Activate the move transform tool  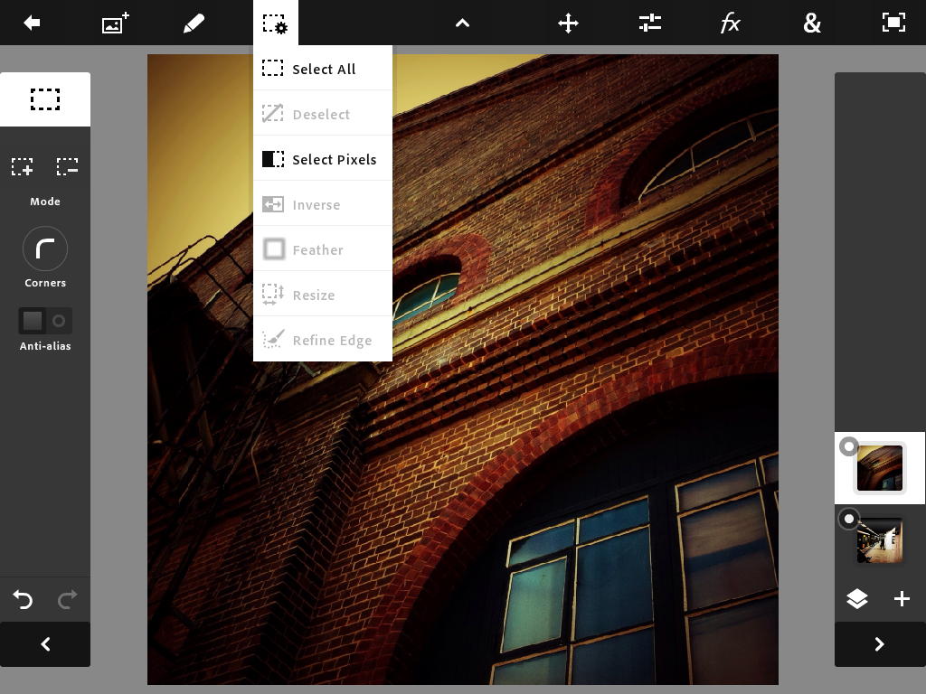point(568,23)
